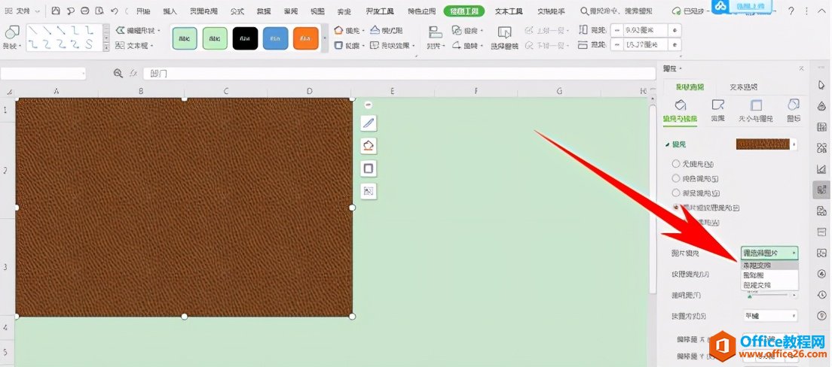832x367 pixels.
Task: Click the highlighted properties icon in the right sidebar
Action: click(821, 190)
